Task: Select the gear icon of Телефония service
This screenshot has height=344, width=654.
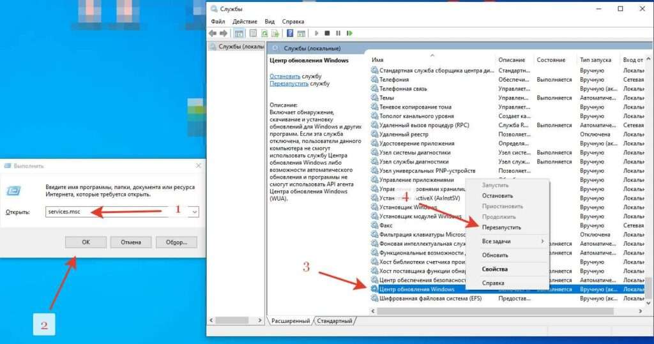Action: point(374,79)
